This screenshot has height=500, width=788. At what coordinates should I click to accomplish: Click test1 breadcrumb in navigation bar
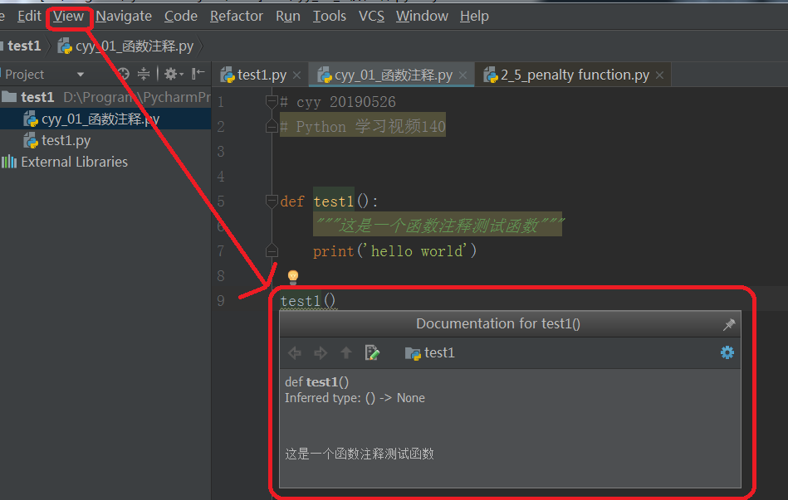23,46
